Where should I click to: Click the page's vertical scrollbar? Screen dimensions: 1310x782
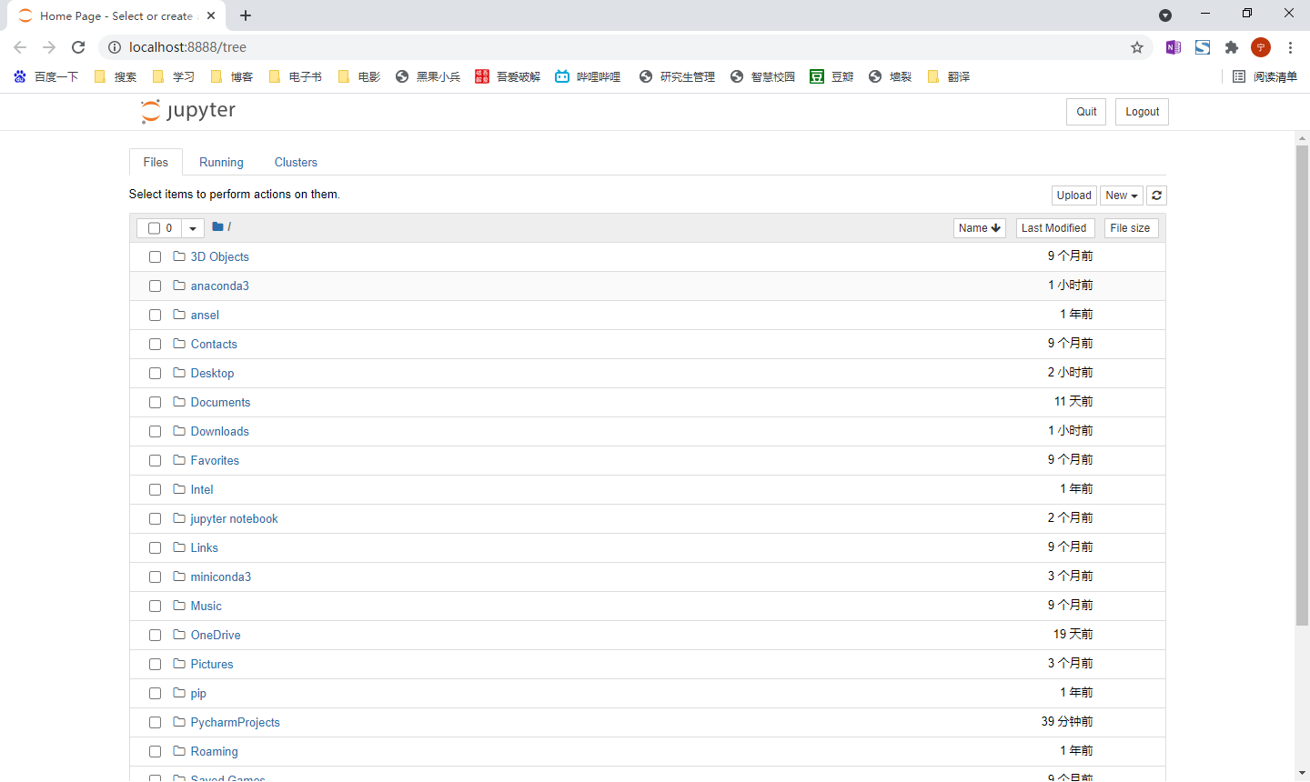point(1302,382)
